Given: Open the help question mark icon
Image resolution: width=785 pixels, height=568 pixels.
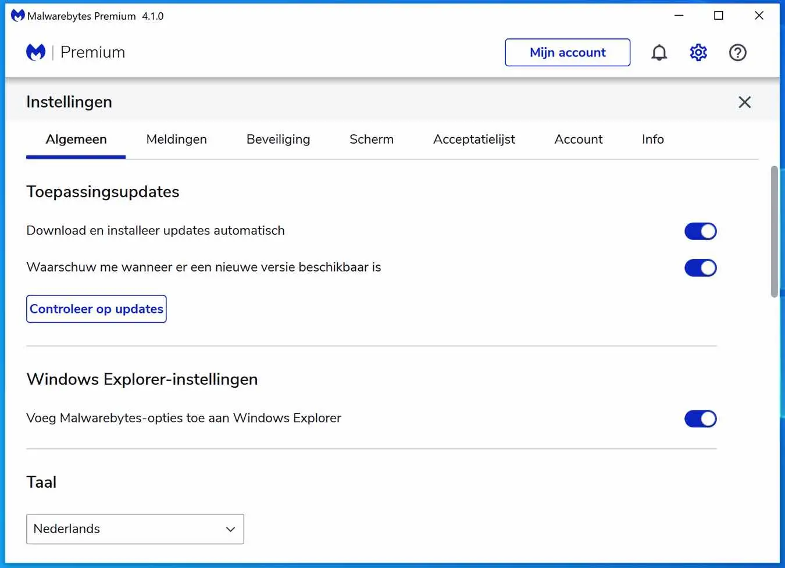Looking at the screenshot, I should point(737,53).
